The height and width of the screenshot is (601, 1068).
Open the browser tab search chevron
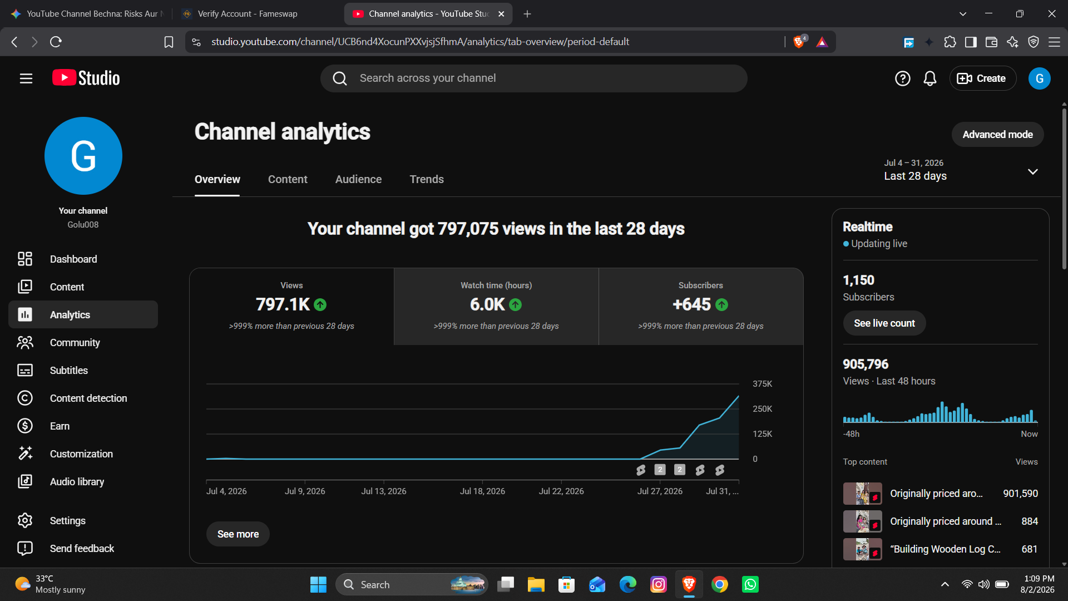point(963,14)
